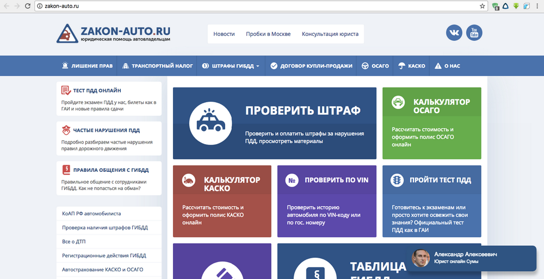Click the Тест ПДД онлайн heading
The width and height of the screenshot is (544, 279).
(97, 91)
